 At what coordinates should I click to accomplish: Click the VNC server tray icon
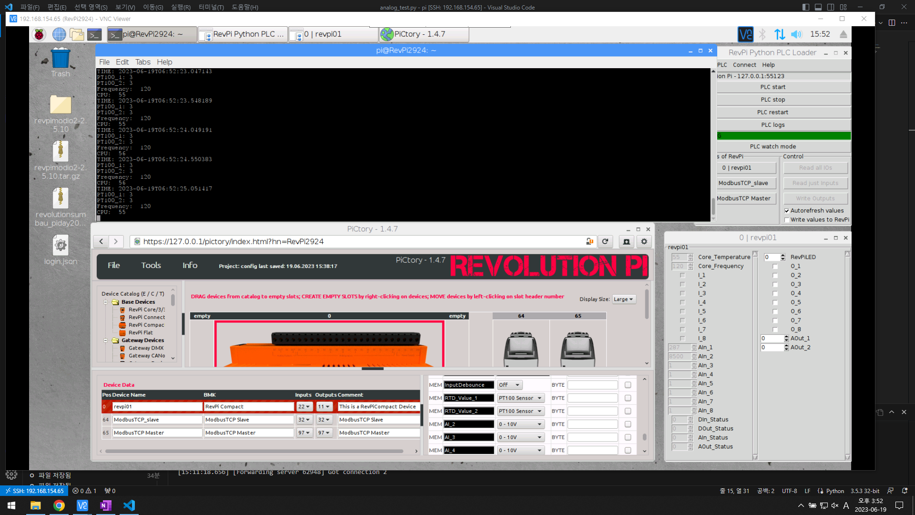coord(745,34)
